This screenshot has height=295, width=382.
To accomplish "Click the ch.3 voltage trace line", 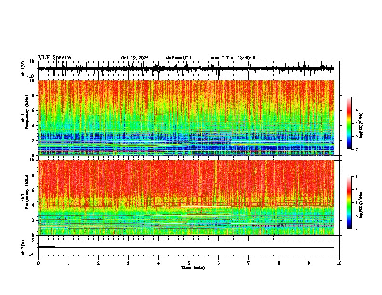I will pyautogui.click(x=186, y=247).
